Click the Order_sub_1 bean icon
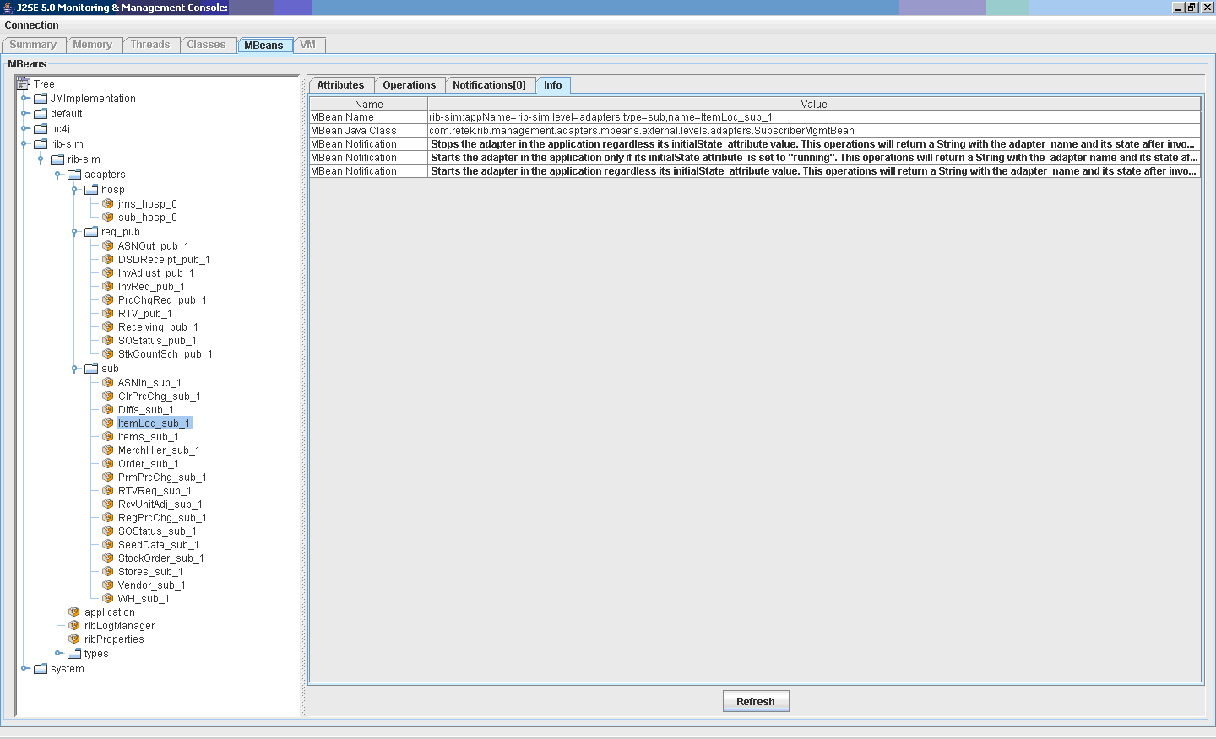The width and height of the screenshot is (1216, 739). pyautogui.click(x=108, y=463)
